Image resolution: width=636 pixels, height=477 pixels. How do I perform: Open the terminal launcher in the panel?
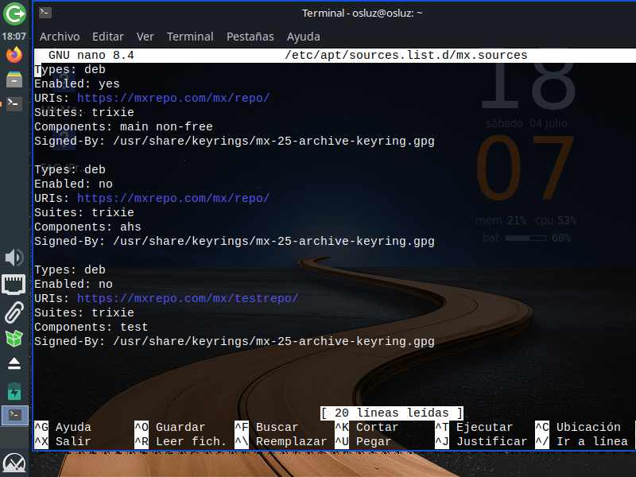14,104
